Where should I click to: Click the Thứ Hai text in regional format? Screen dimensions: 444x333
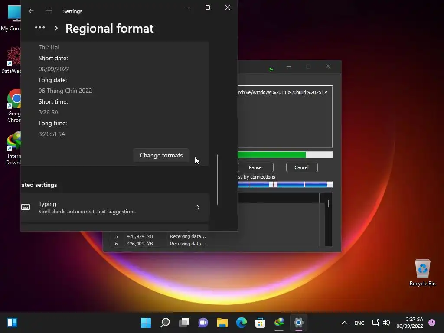pyautogui.click(x=49, y=47)
